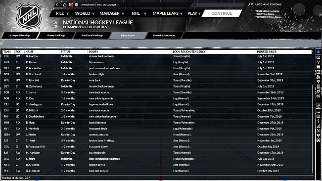Switch to the Positional Rankings tab
The height and width of the screenshot is (181, 322).
point(92,35)
